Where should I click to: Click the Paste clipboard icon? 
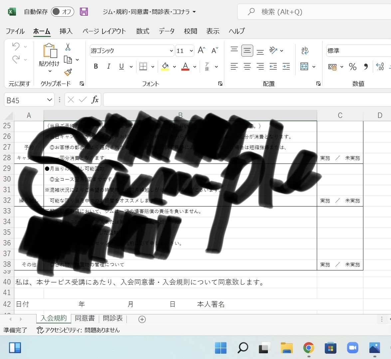pyautogui.click(x=50, y=51)
